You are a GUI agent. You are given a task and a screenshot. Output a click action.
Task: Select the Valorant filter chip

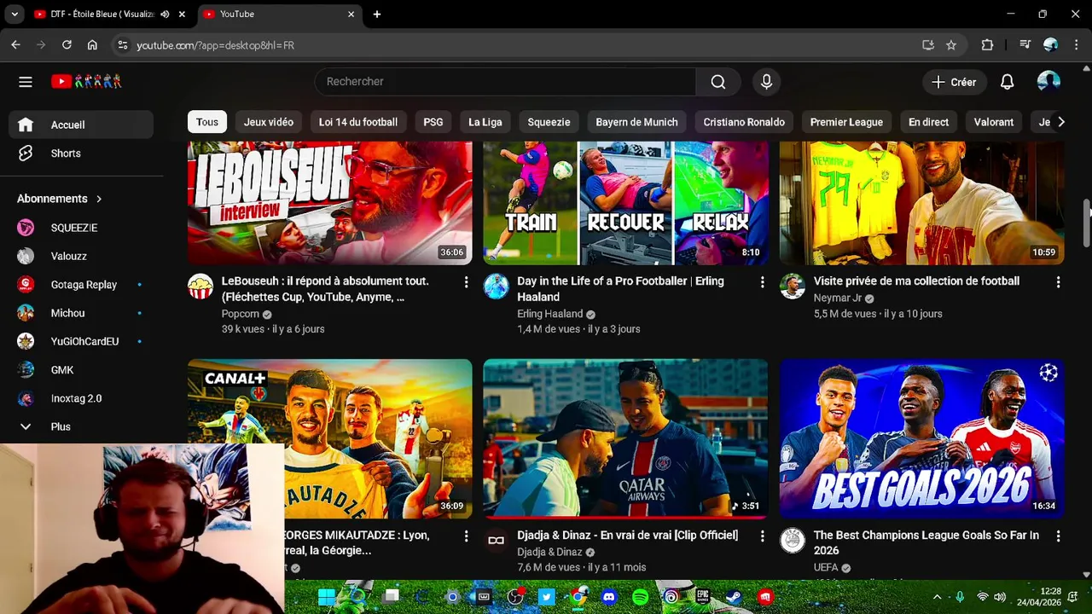click(x=994, y=122)
